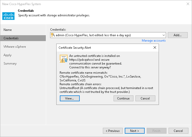Click the 'New Cisco HyperFlex System' window title

[x=22, y=4]
